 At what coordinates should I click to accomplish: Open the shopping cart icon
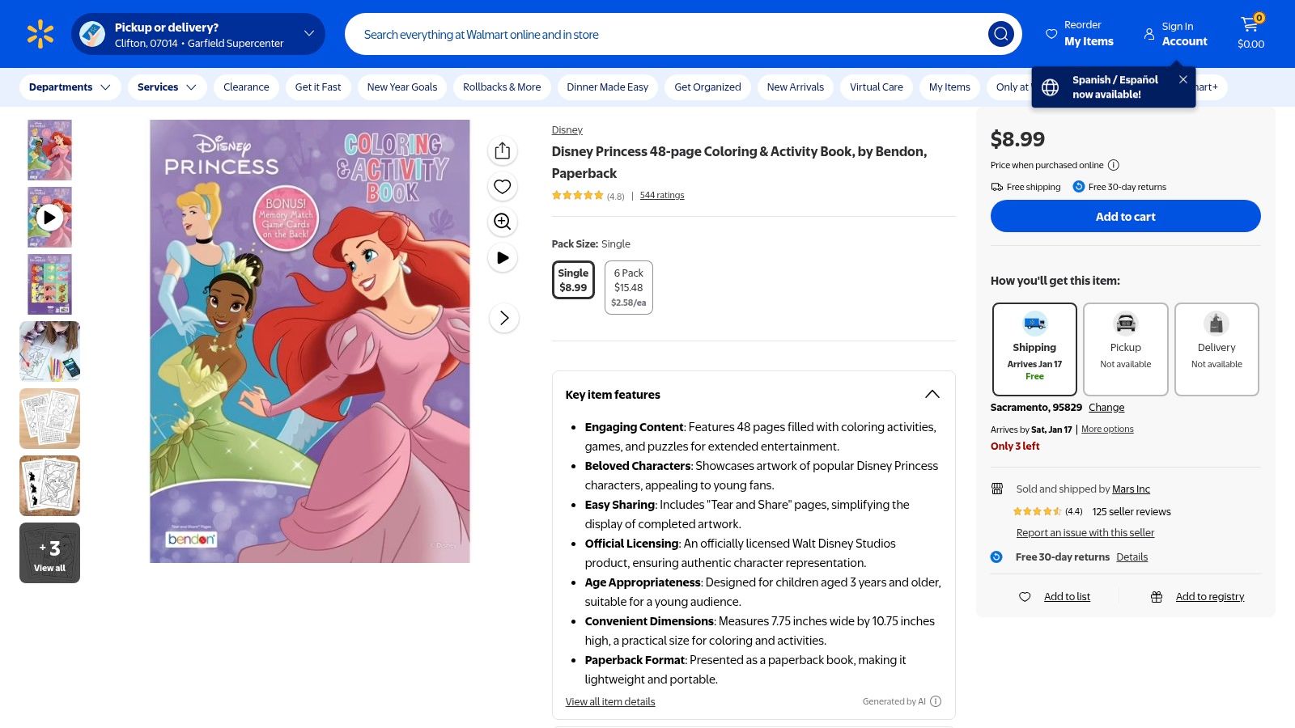[1250, 33]
